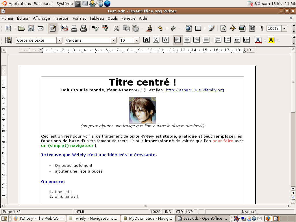The image size is (296, 222).
Task: Click the New document icon
Action: click(x=8, y=28)
